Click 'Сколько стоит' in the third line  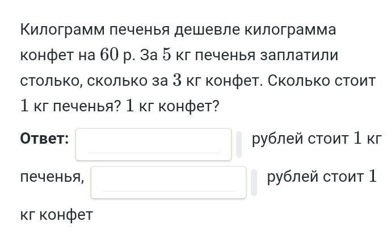322,81
